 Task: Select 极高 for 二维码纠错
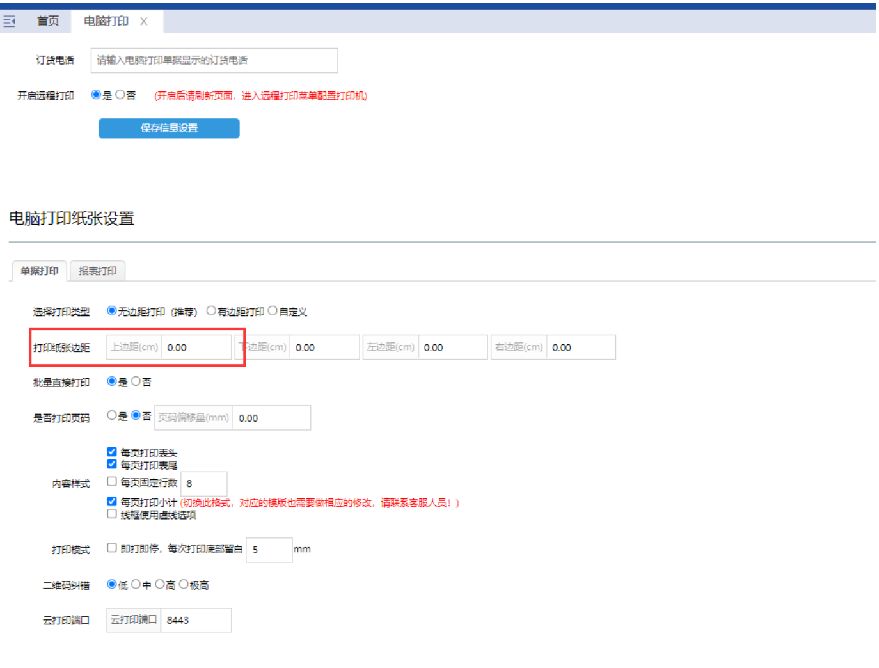click(184, 584)
